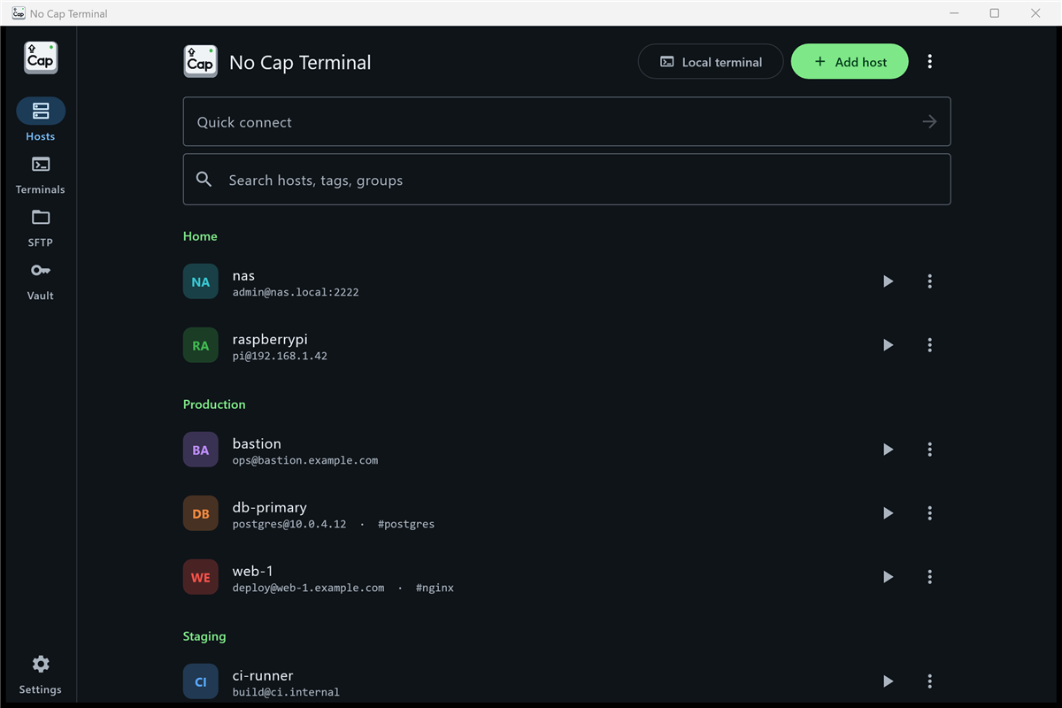Click deploy@web-1.example.com address
The height and width of the screenshot is (708, 1062).
[309, 588]
